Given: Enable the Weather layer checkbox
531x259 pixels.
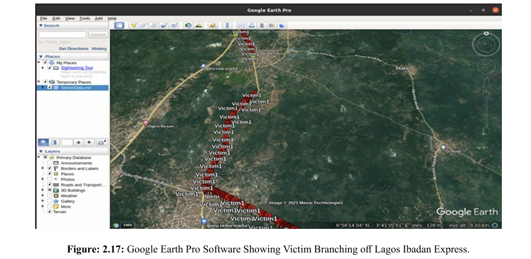Looking at the screenshot, I should [x=49, y=196].
